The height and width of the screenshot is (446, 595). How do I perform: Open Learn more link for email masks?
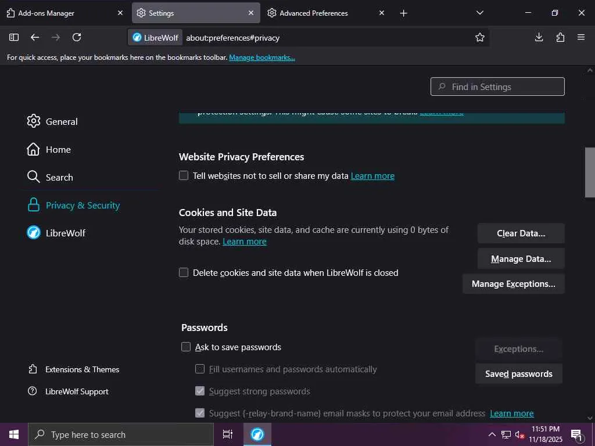click(x=512, y=413)
